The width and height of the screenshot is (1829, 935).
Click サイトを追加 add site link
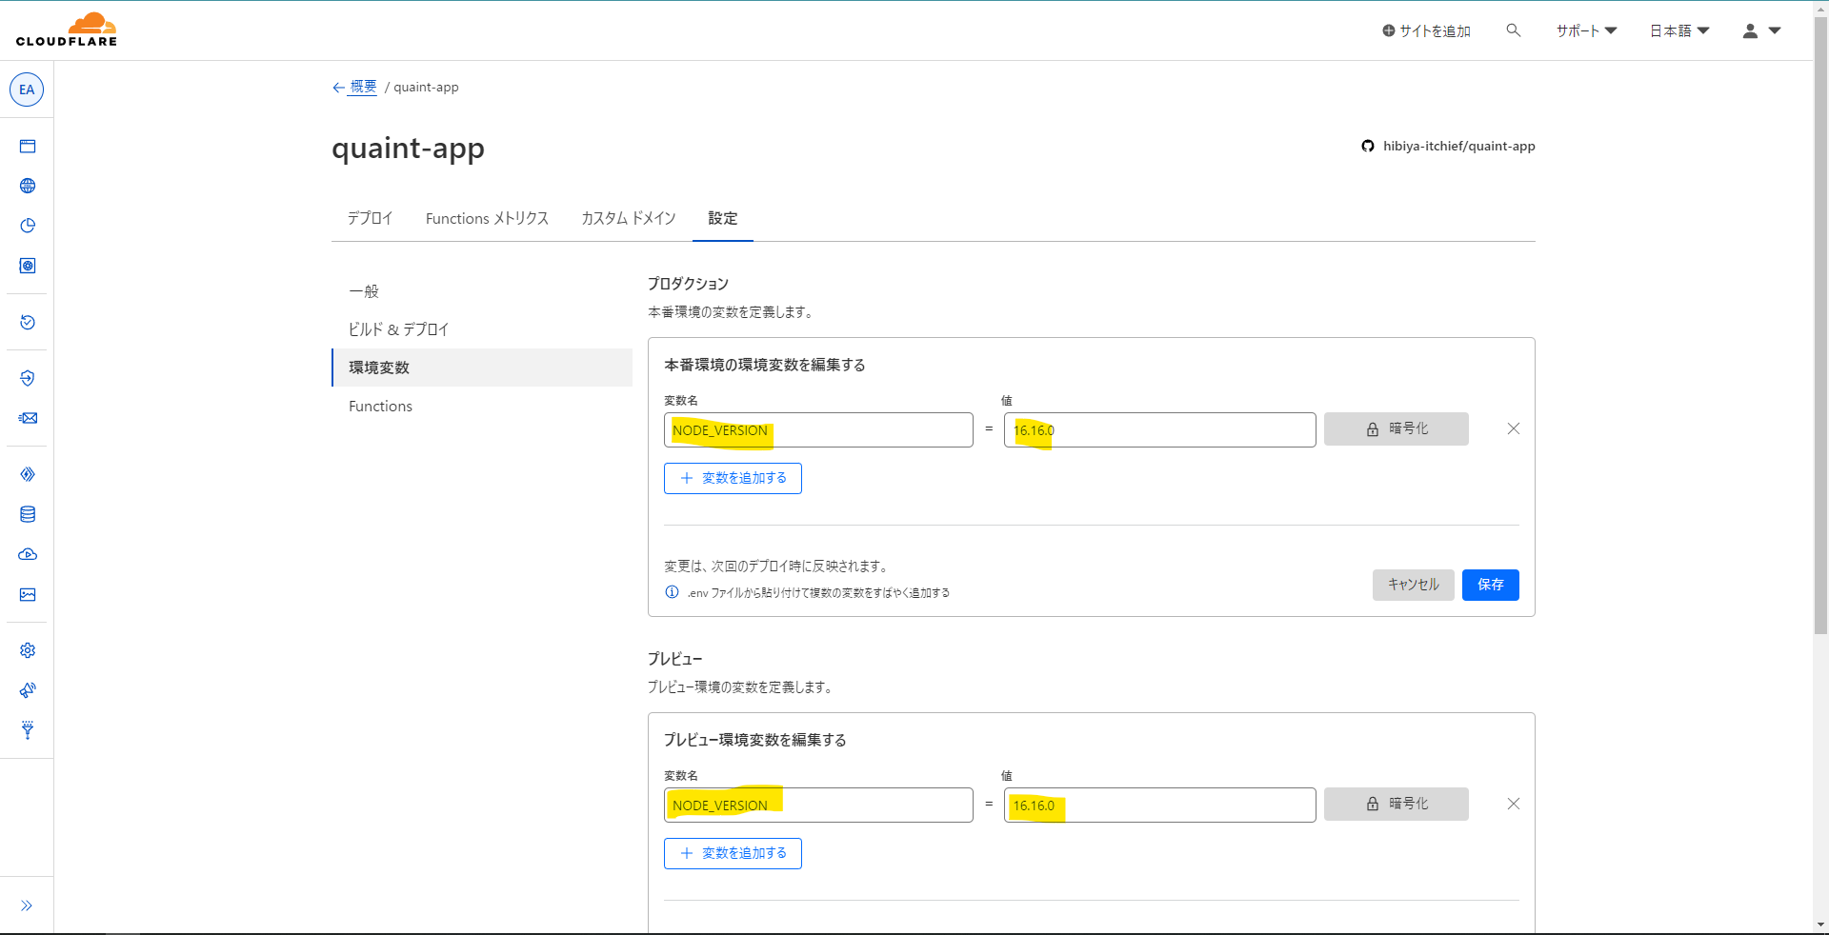[1426, 30]
